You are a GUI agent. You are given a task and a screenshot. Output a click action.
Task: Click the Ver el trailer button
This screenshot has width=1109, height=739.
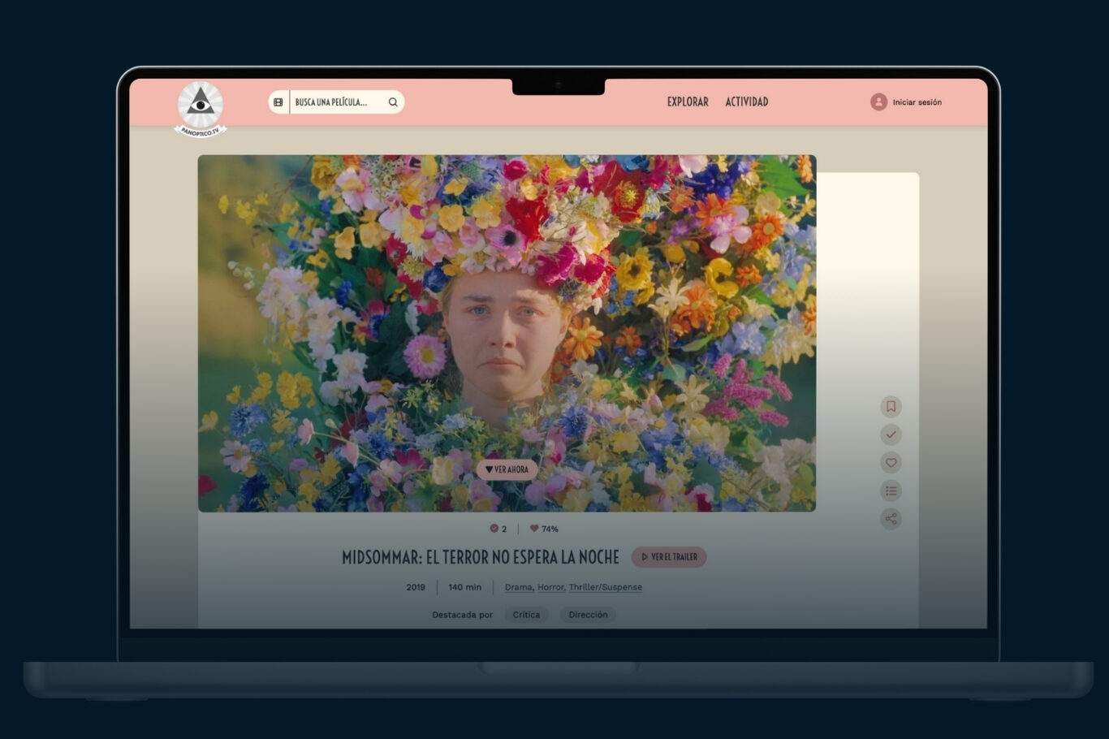coord(669,557)
